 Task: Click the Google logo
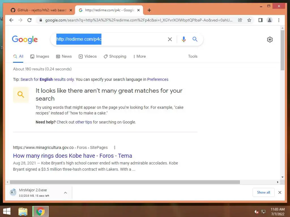(x=25, y=39)
